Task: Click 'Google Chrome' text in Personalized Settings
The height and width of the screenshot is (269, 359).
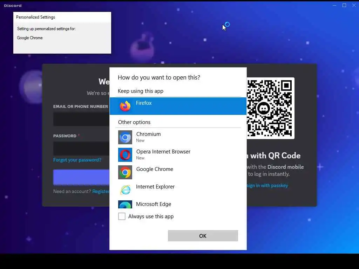Action: 30,38
